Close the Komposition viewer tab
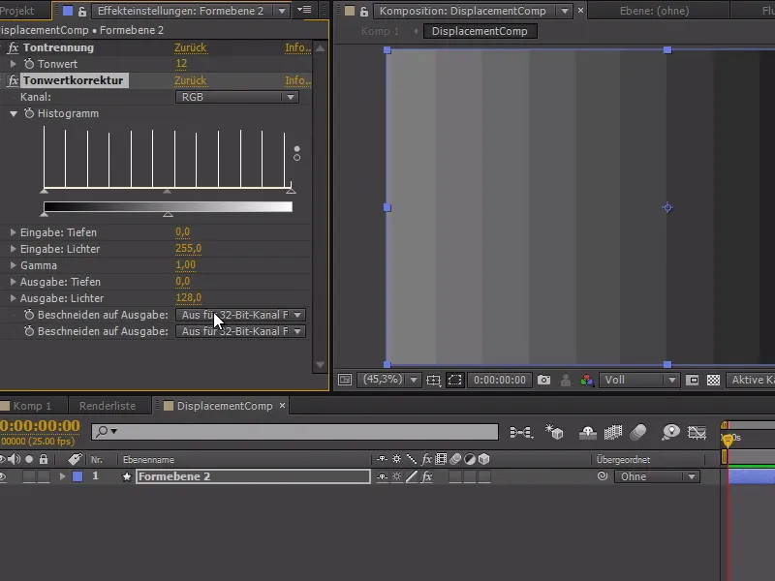This screenshot has height=581, width=775. click(x=580, y=10)
